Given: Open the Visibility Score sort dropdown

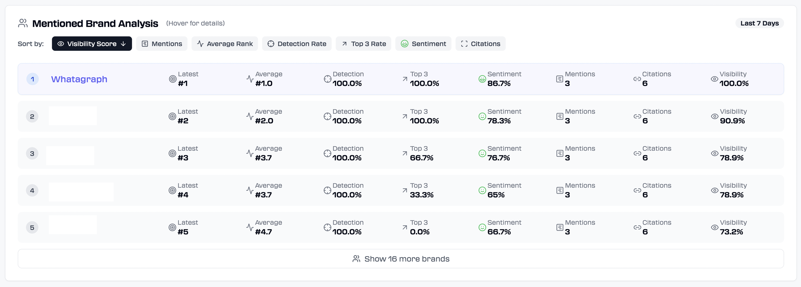Looking at the screenshot, I should (92, 44).
